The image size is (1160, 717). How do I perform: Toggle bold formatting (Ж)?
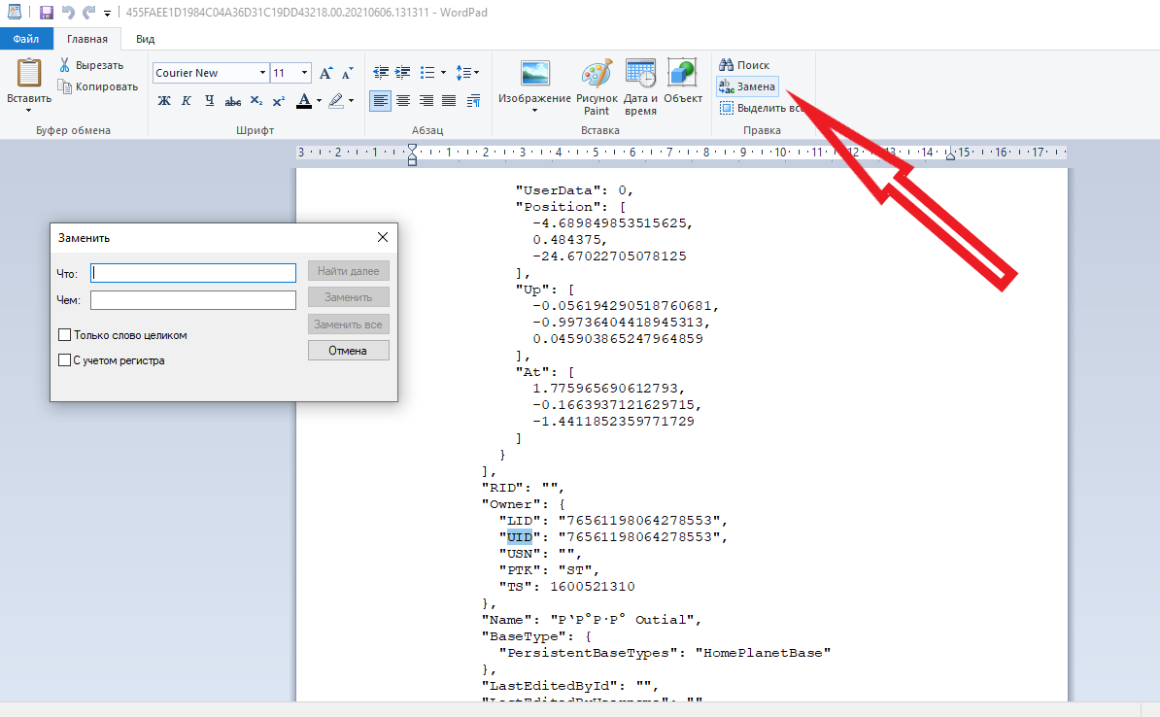pos(164,100)
